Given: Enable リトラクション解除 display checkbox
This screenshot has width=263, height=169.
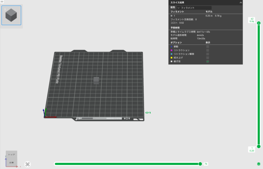Looking at the screenshot, I should pos(208,54).
